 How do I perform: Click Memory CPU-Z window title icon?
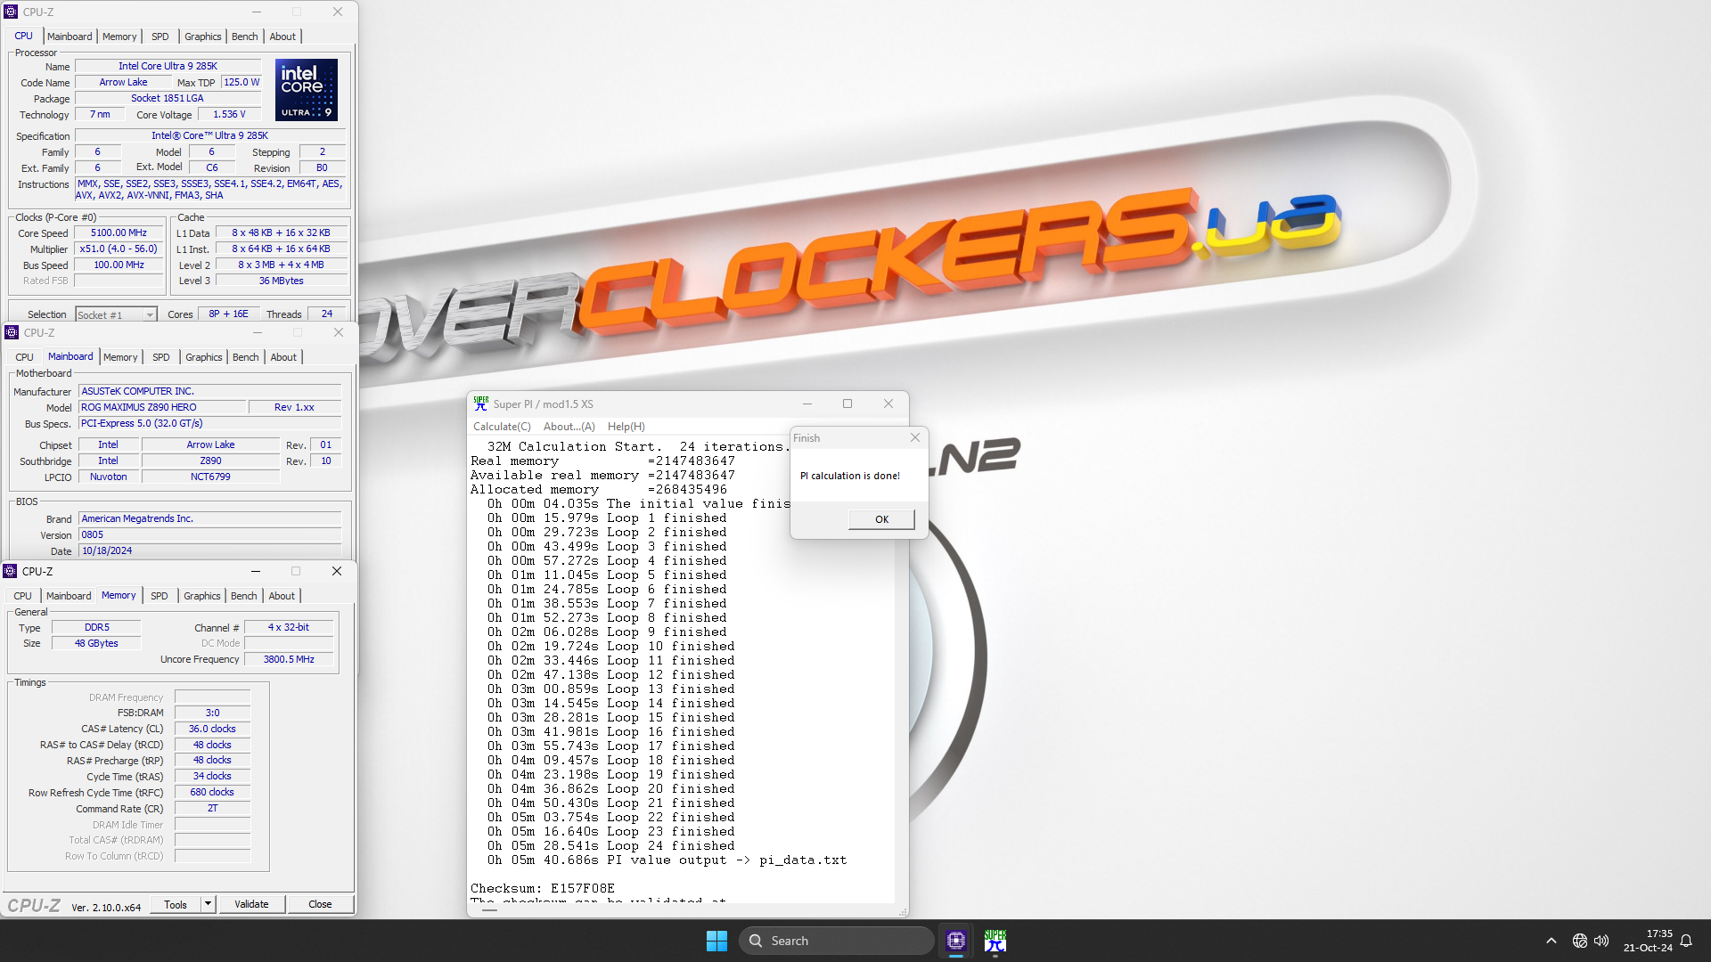tap(11, 571)
